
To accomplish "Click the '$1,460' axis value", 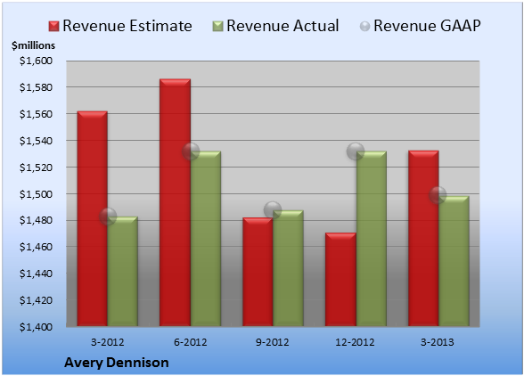I will coord(36,247).
